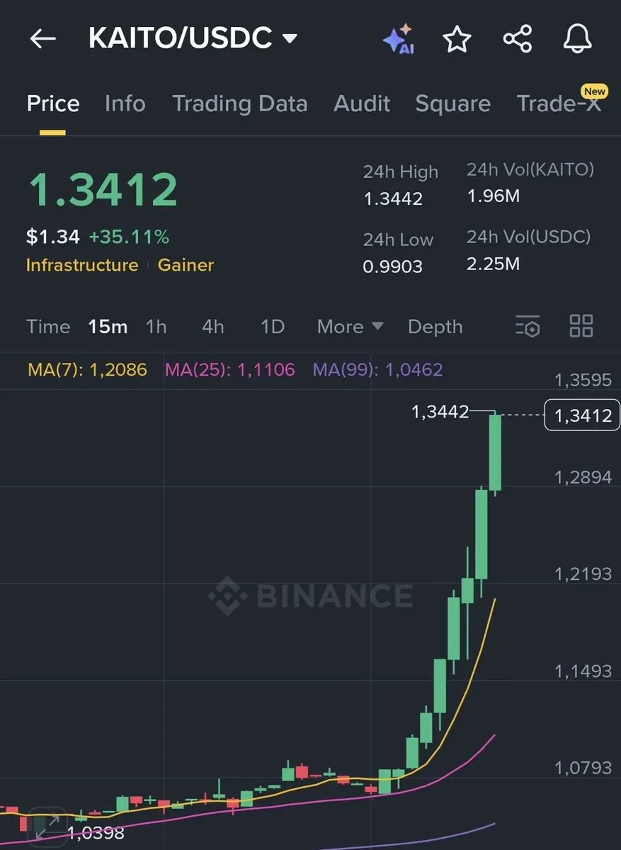Go to the Square tab
The image size is (621, 850).
click(452, 104)
